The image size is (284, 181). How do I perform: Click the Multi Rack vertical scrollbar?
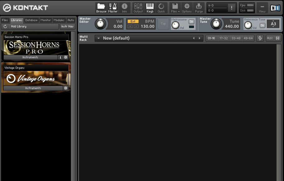click(x=279, y=112)
